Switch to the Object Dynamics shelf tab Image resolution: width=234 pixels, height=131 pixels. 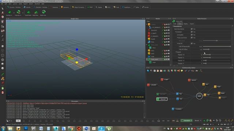78,7
